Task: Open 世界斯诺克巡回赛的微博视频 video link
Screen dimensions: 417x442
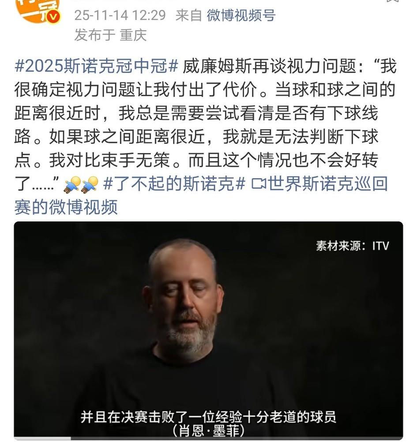Action: point(201,195)
